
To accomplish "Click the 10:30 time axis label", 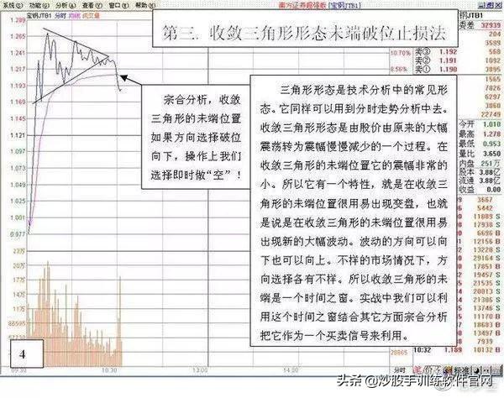I will pyautogui.click(x=109, y=370).
